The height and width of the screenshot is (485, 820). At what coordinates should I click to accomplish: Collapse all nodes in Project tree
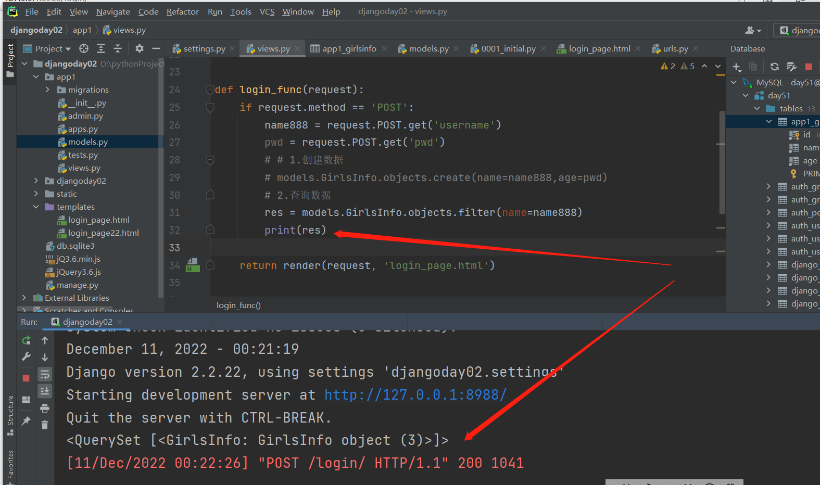click(x=118, y=48)
